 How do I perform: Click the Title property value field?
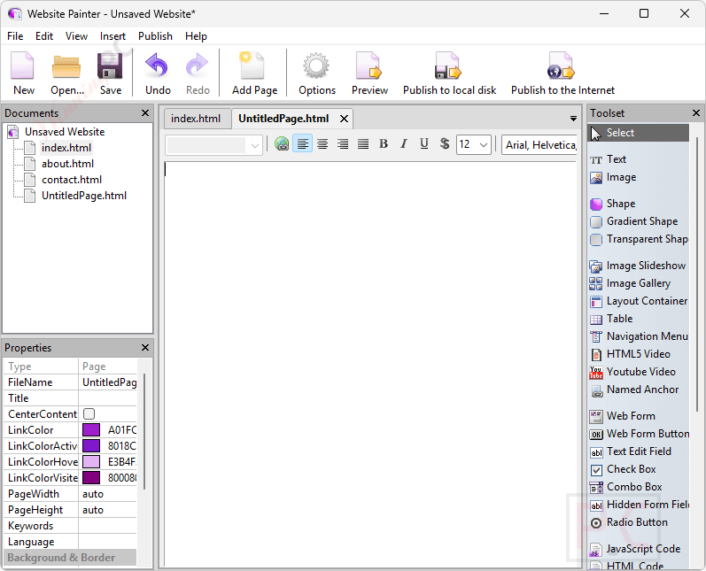(x=107, y=398)
